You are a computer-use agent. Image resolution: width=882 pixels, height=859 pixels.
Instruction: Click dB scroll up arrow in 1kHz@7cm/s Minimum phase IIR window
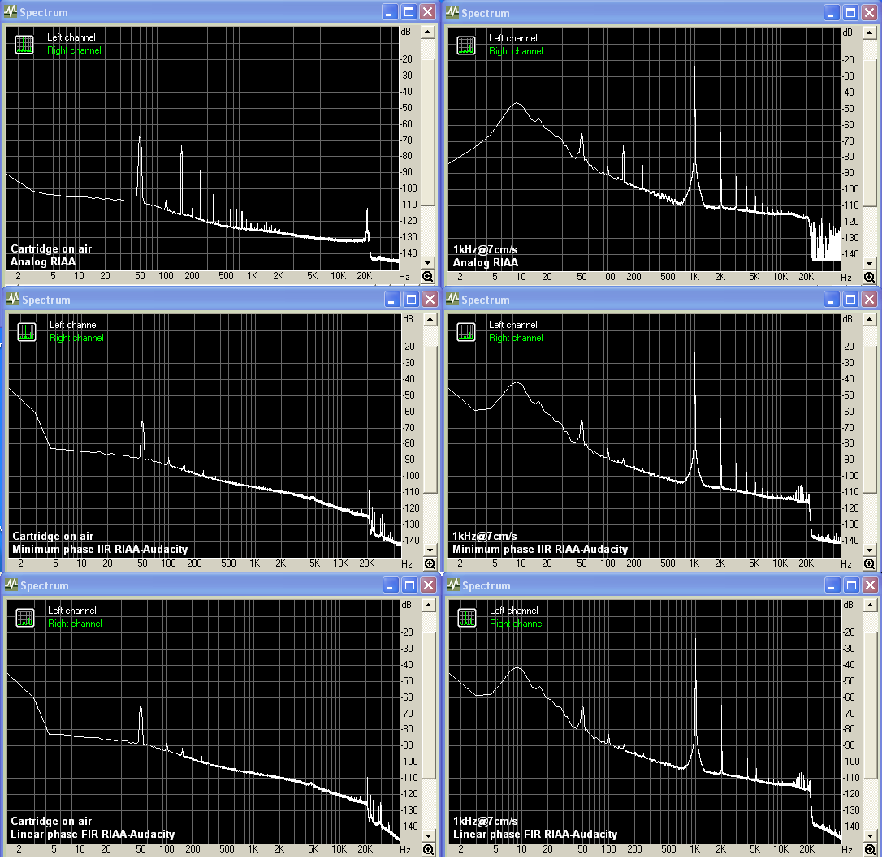869,319
